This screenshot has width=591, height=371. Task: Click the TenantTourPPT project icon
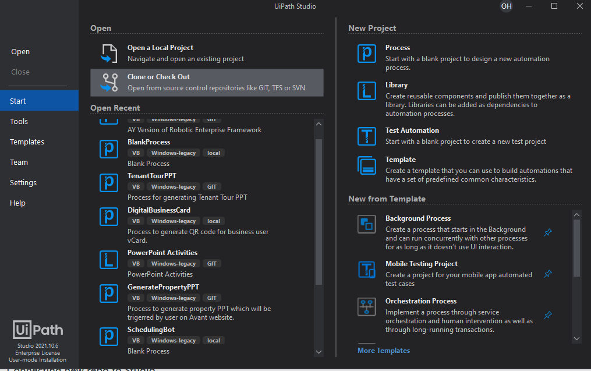tap(109, 183)
